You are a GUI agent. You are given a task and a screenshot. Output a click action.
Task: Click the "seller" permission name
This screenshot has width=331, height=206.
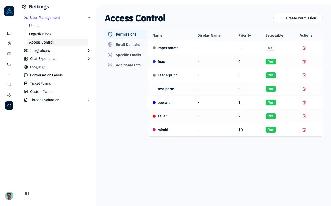(162, 116)
